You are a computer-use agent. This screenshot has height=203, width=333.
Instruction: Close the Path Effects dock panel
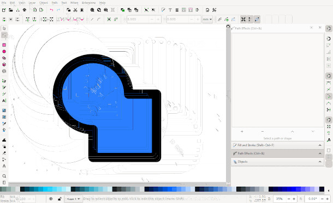tap(320, 28)
